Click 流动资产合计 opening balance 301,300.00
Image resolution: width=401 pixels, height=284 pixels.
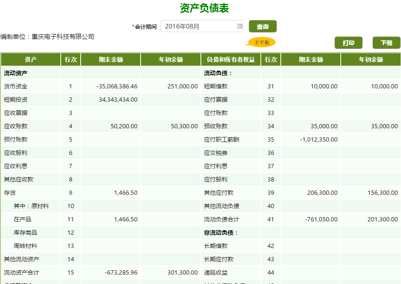[182, 272]
